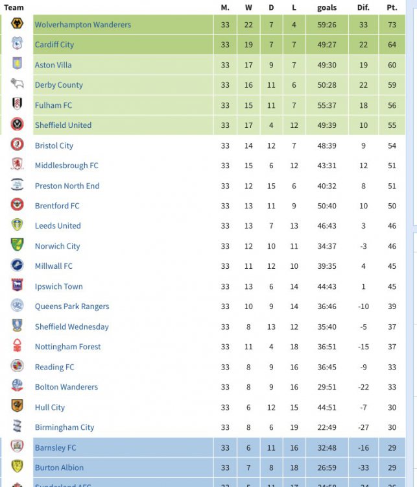Click the Pt. column header

pos(392,8)
